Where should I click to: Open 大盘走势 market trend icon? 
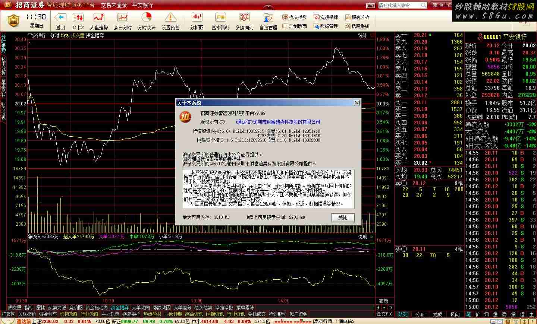pos(99,18)
